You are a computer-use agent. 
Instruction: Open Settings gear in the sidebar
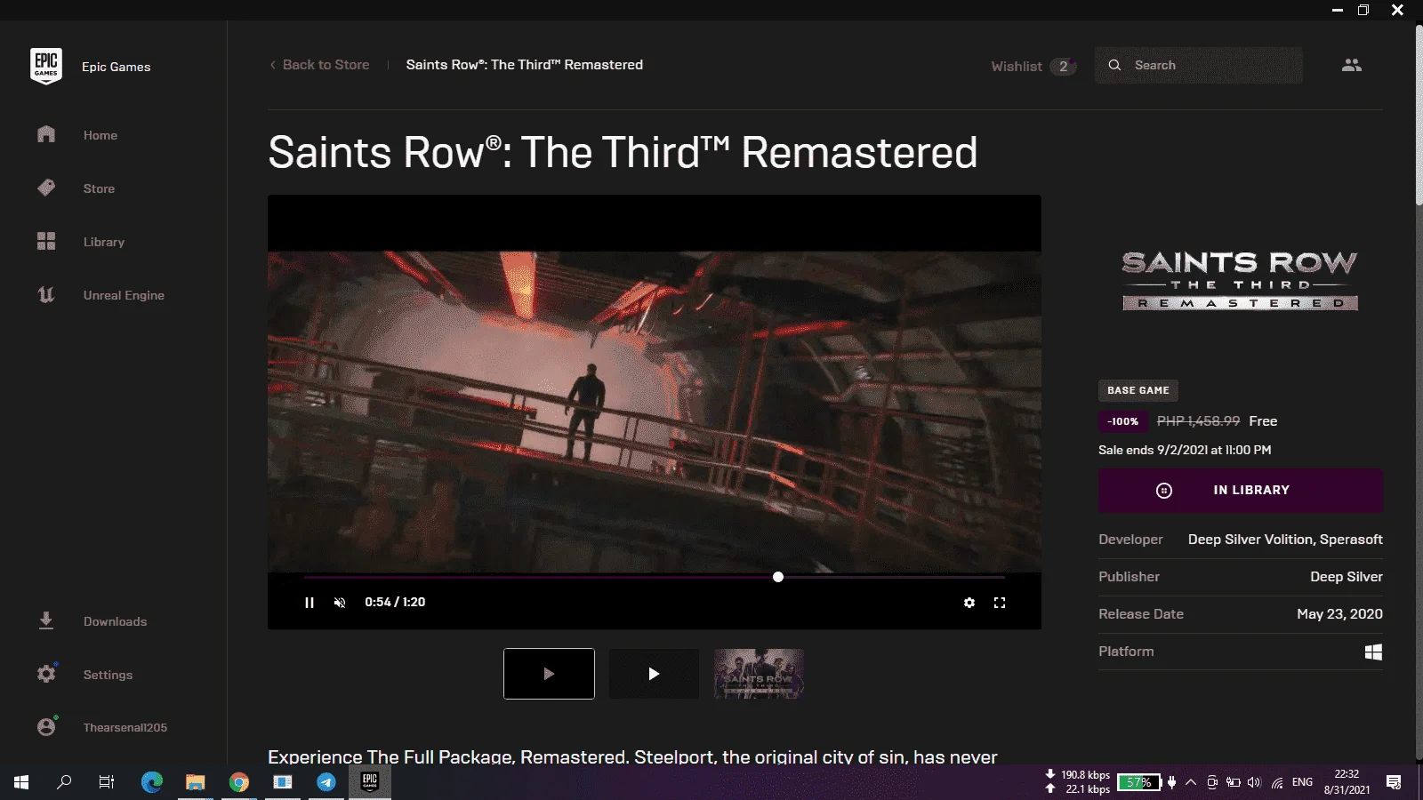[46, 674]
